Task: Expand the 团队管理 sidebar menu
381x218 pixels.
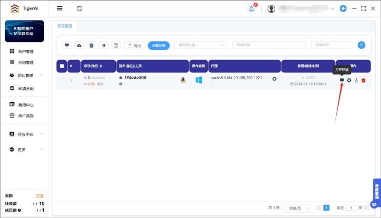Action: pyautogui.click(x=26, y=75)
